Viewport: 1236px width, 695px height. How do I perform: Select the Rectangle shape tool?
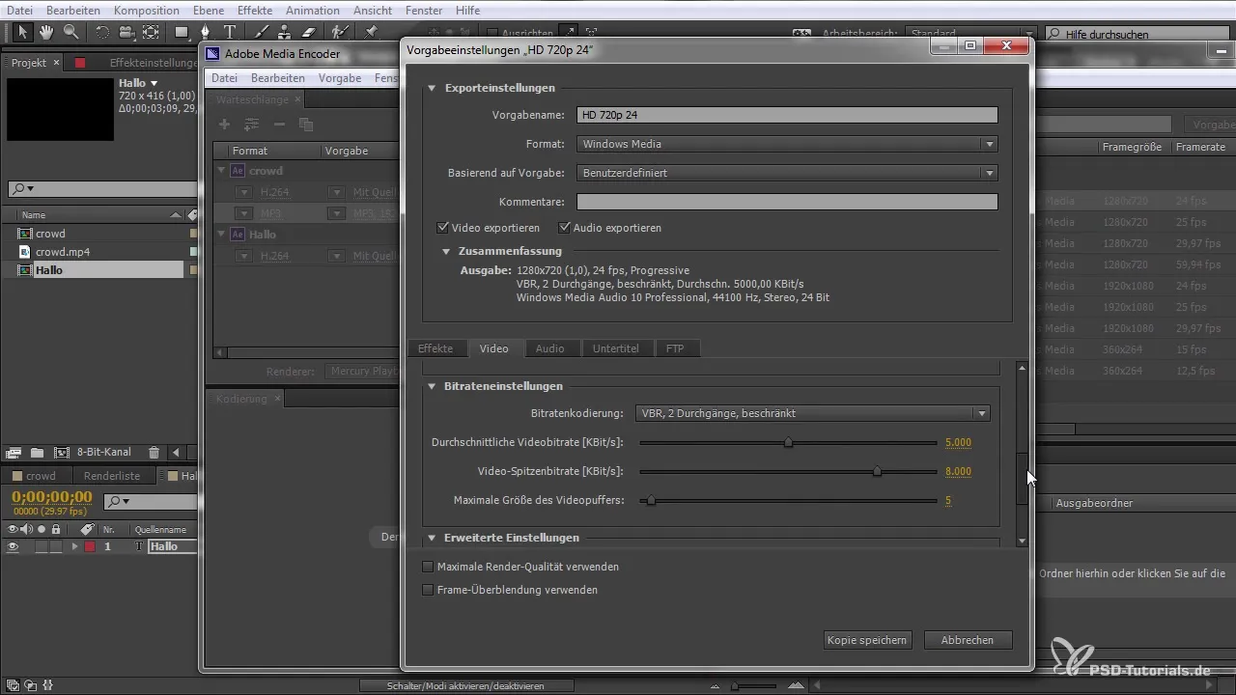pos(183,32)
